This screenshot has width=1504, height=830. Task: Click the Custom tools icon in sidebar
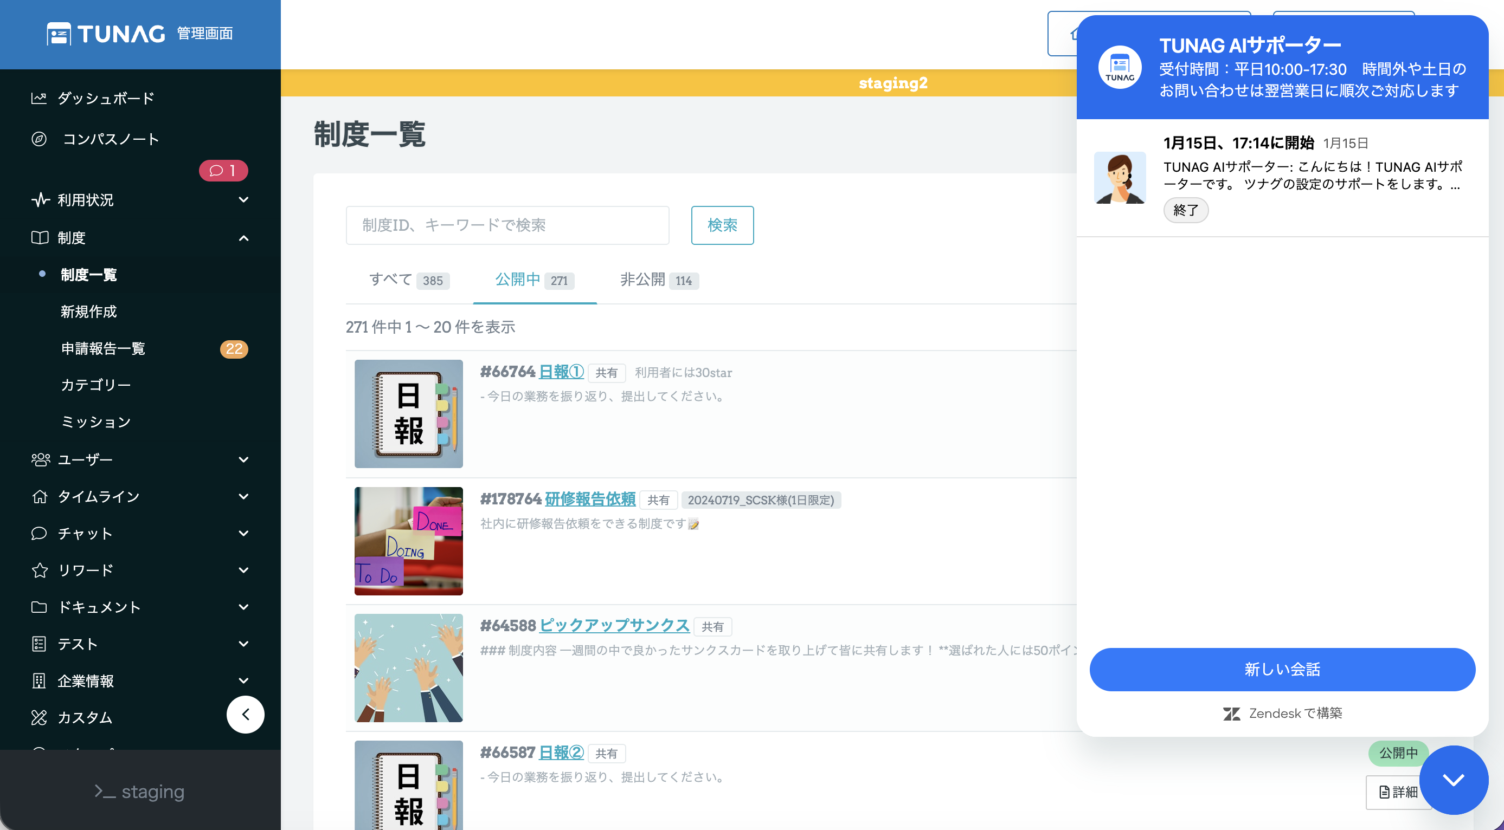(x=38, y=717)
